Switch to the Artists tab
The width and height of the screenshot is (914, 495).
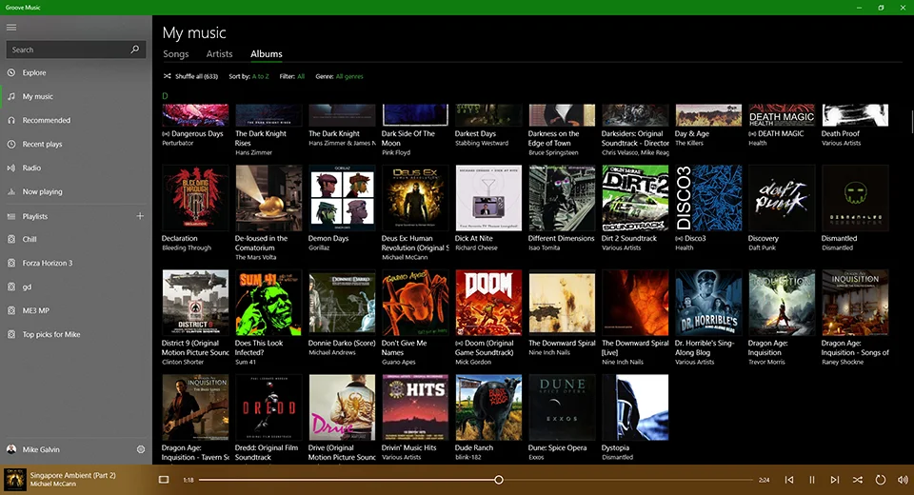coord(219,54)
